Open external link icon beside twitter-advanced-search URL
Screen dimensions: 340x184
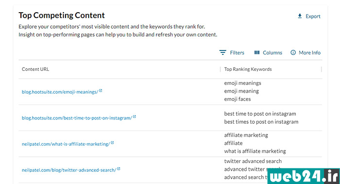click(x=119, y=168)
